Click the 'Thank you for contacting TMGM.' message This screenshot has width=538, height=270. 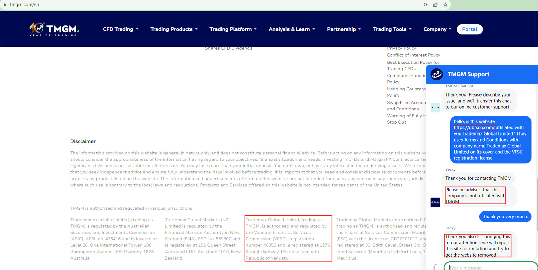(479, 178)
